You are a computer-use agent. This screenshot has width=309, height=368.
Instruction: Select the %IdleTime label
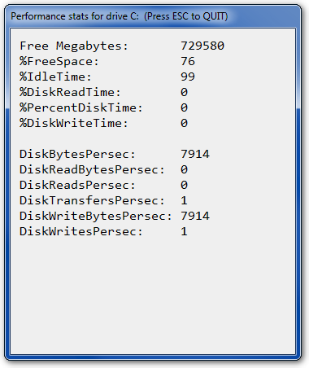55,77
